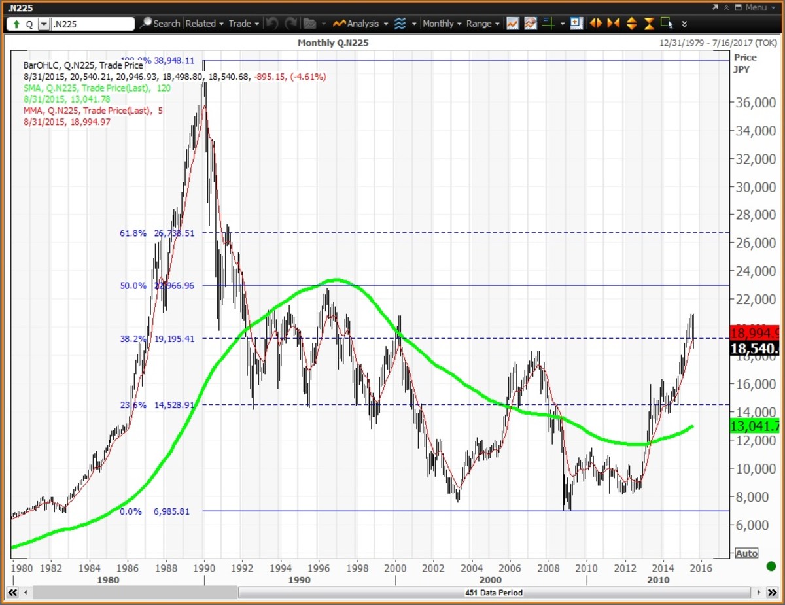Click the orange horizontal compress arrows icon
The height and width of the screenshot is (605, 785).
click(x=614, y=24)
